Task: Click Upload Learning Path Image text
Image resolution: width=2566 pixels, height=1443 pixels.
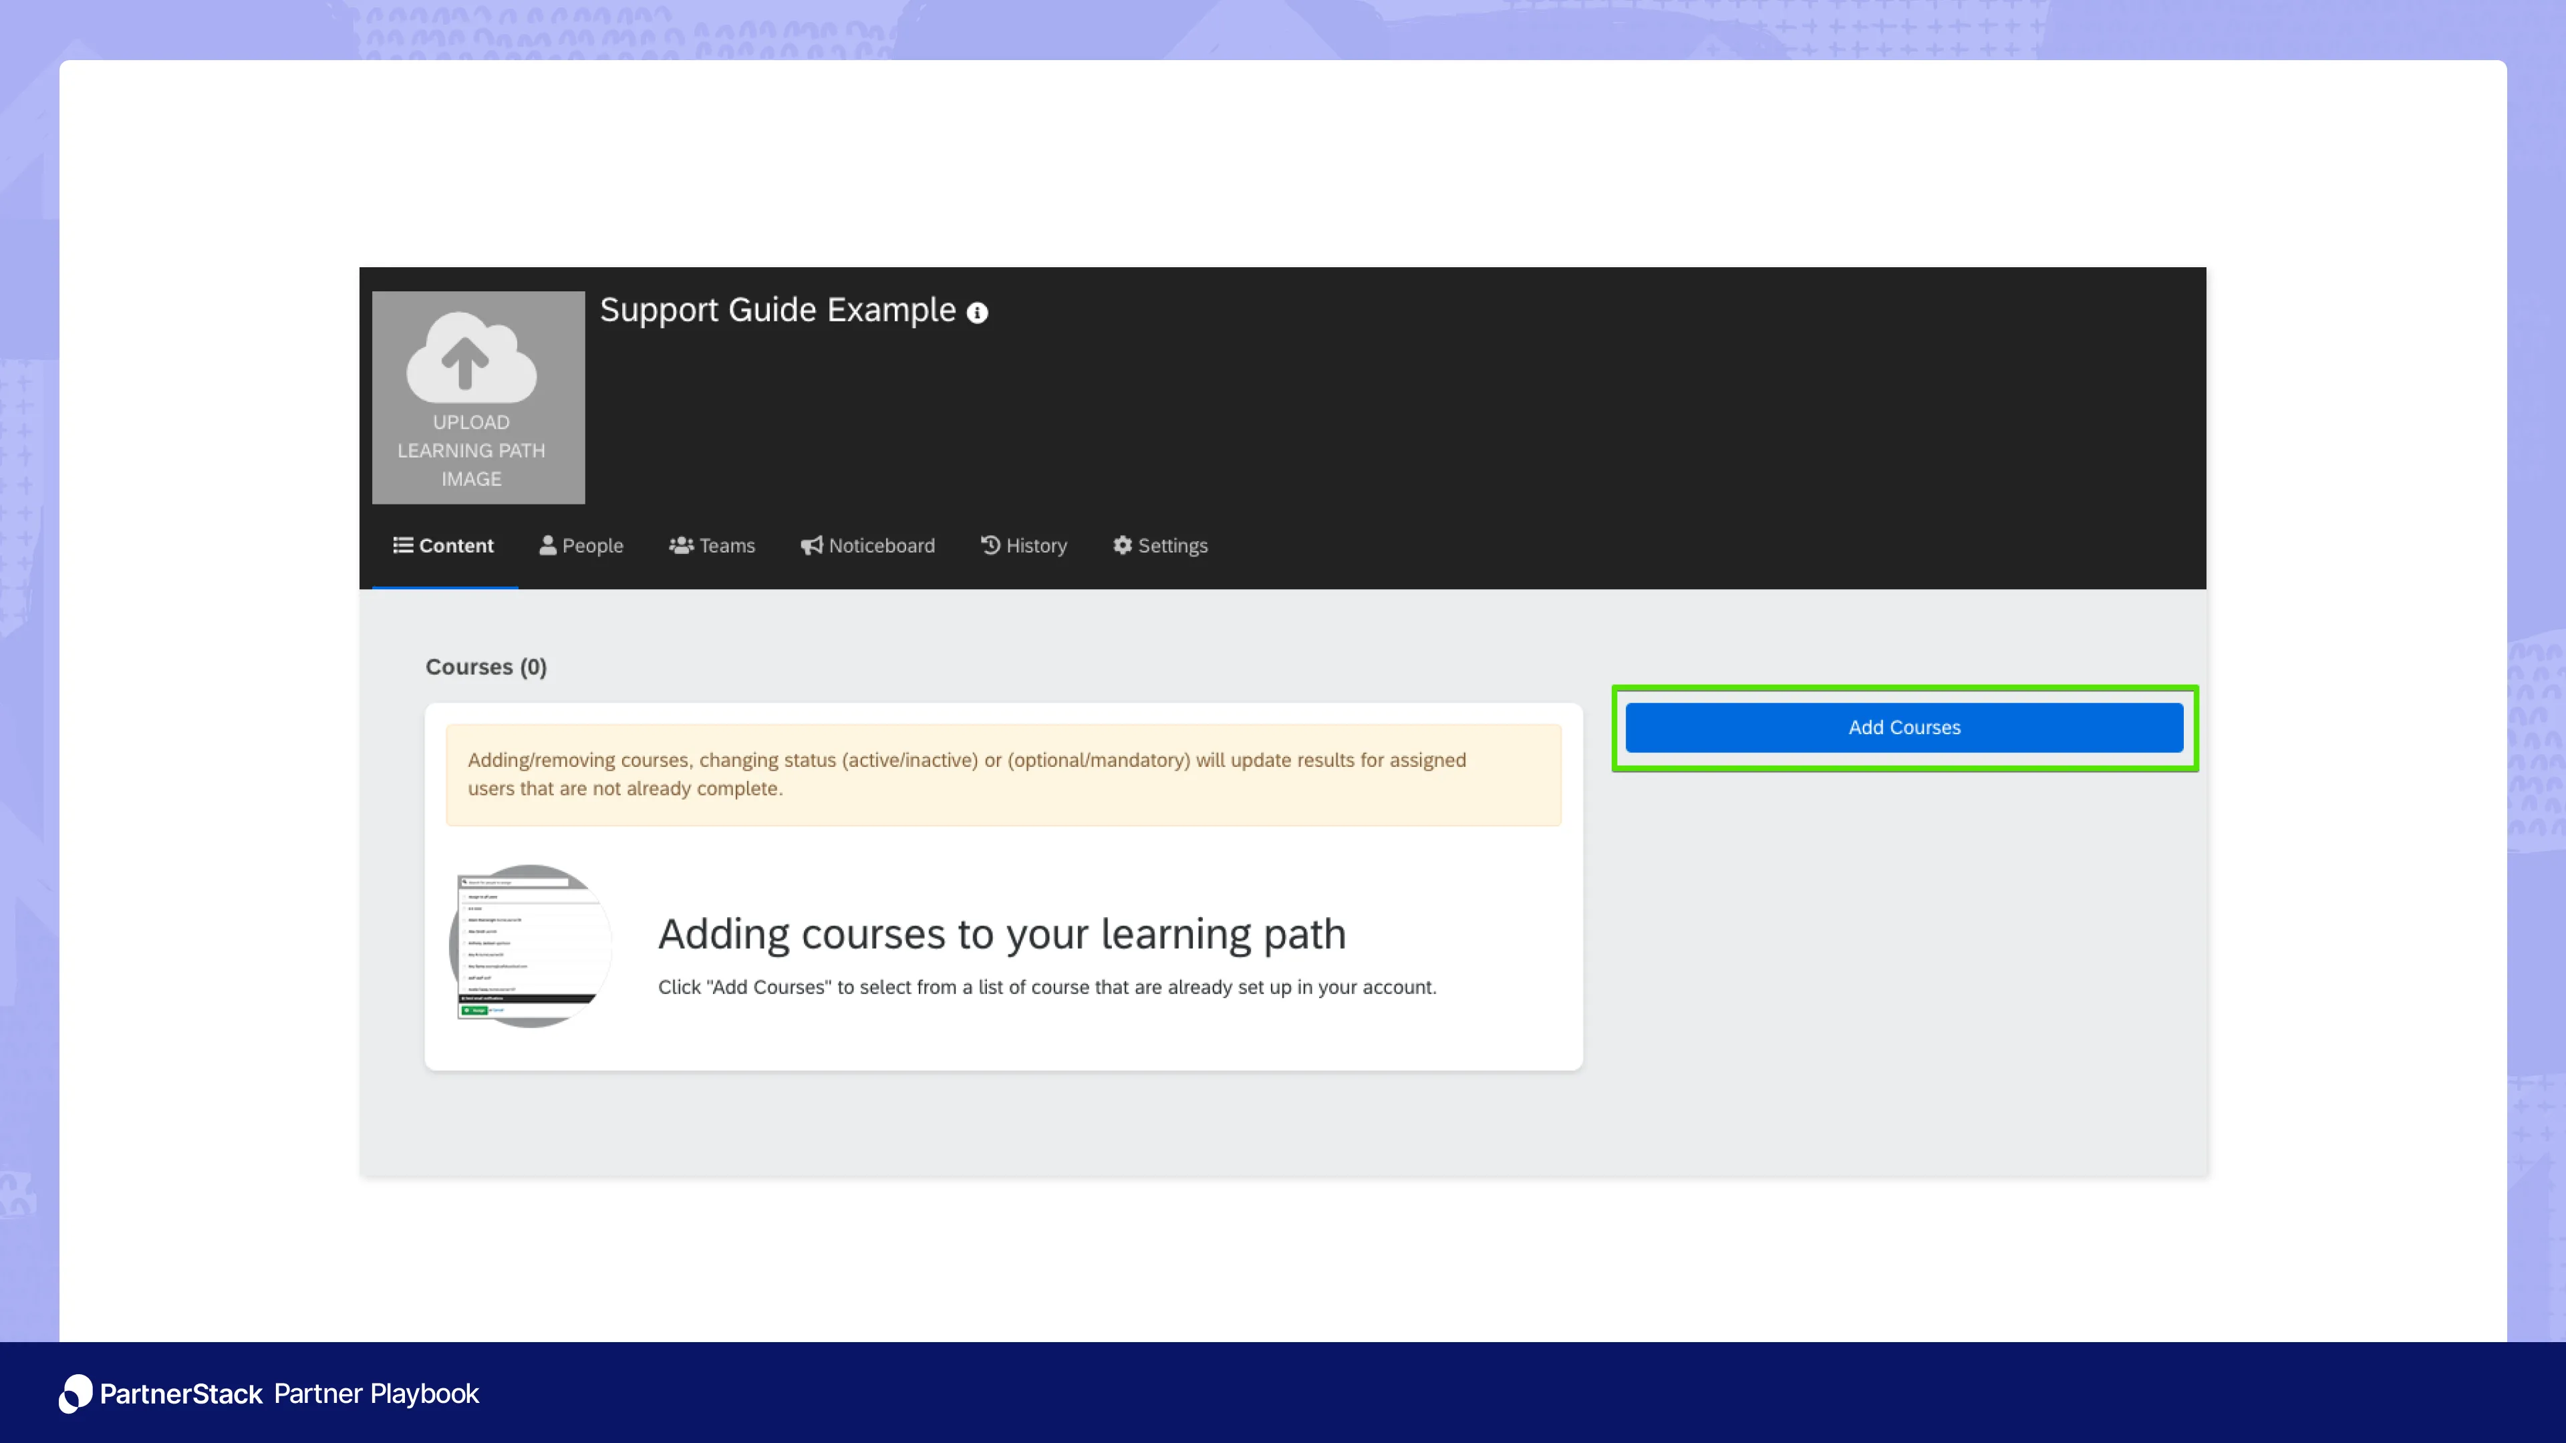Action: click(471, 450)
